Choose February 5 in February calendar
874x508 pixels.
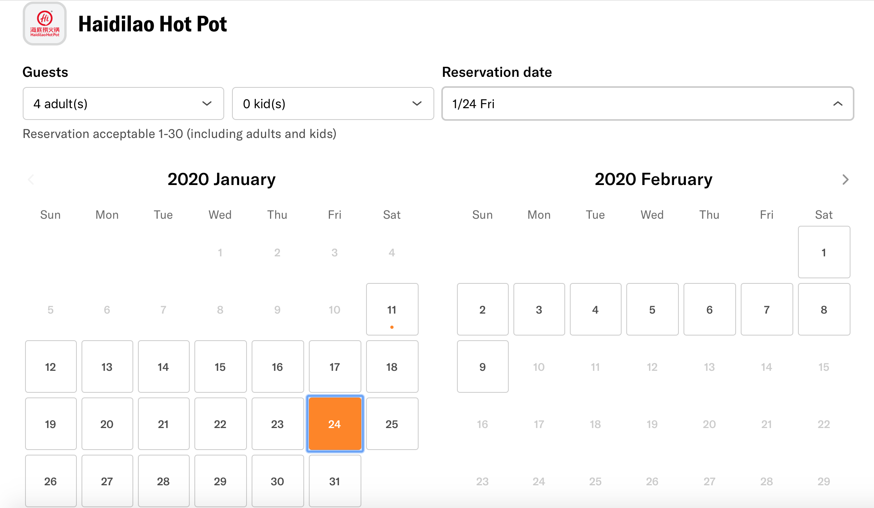tap(652, 310)
